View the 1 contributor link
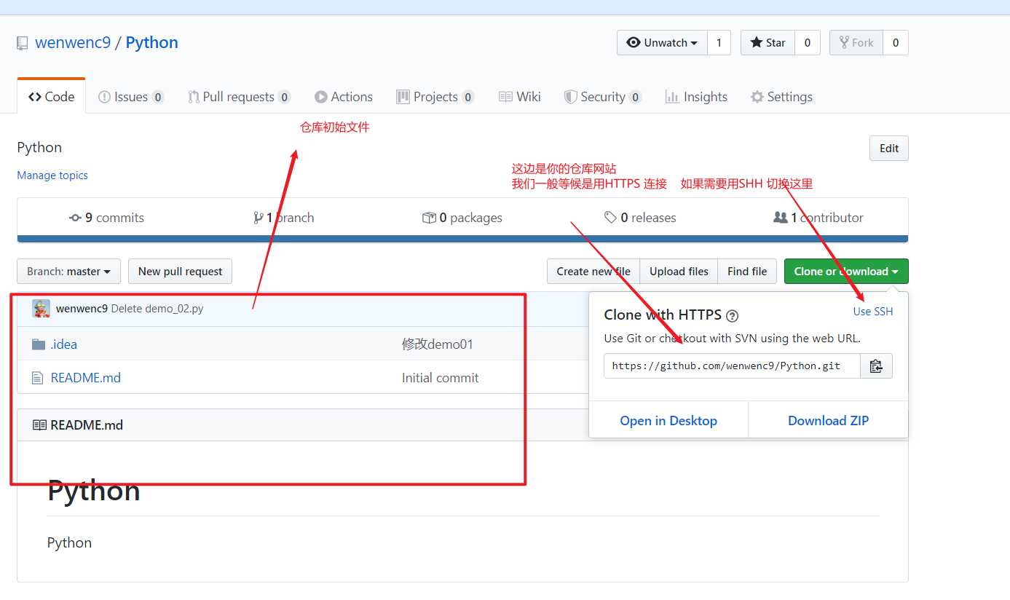The image size is (1010, 600). (818, 218)
